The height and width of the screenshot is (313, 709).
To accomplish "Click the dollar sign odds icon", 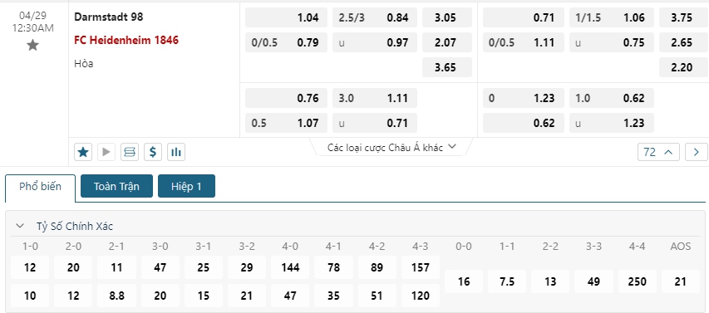I will 153,152.
